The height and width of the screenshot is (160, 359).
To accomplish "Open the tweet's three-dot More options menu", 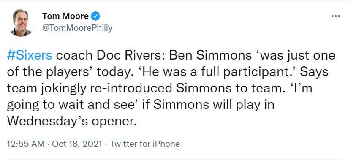I will click(x=336, y=16).
